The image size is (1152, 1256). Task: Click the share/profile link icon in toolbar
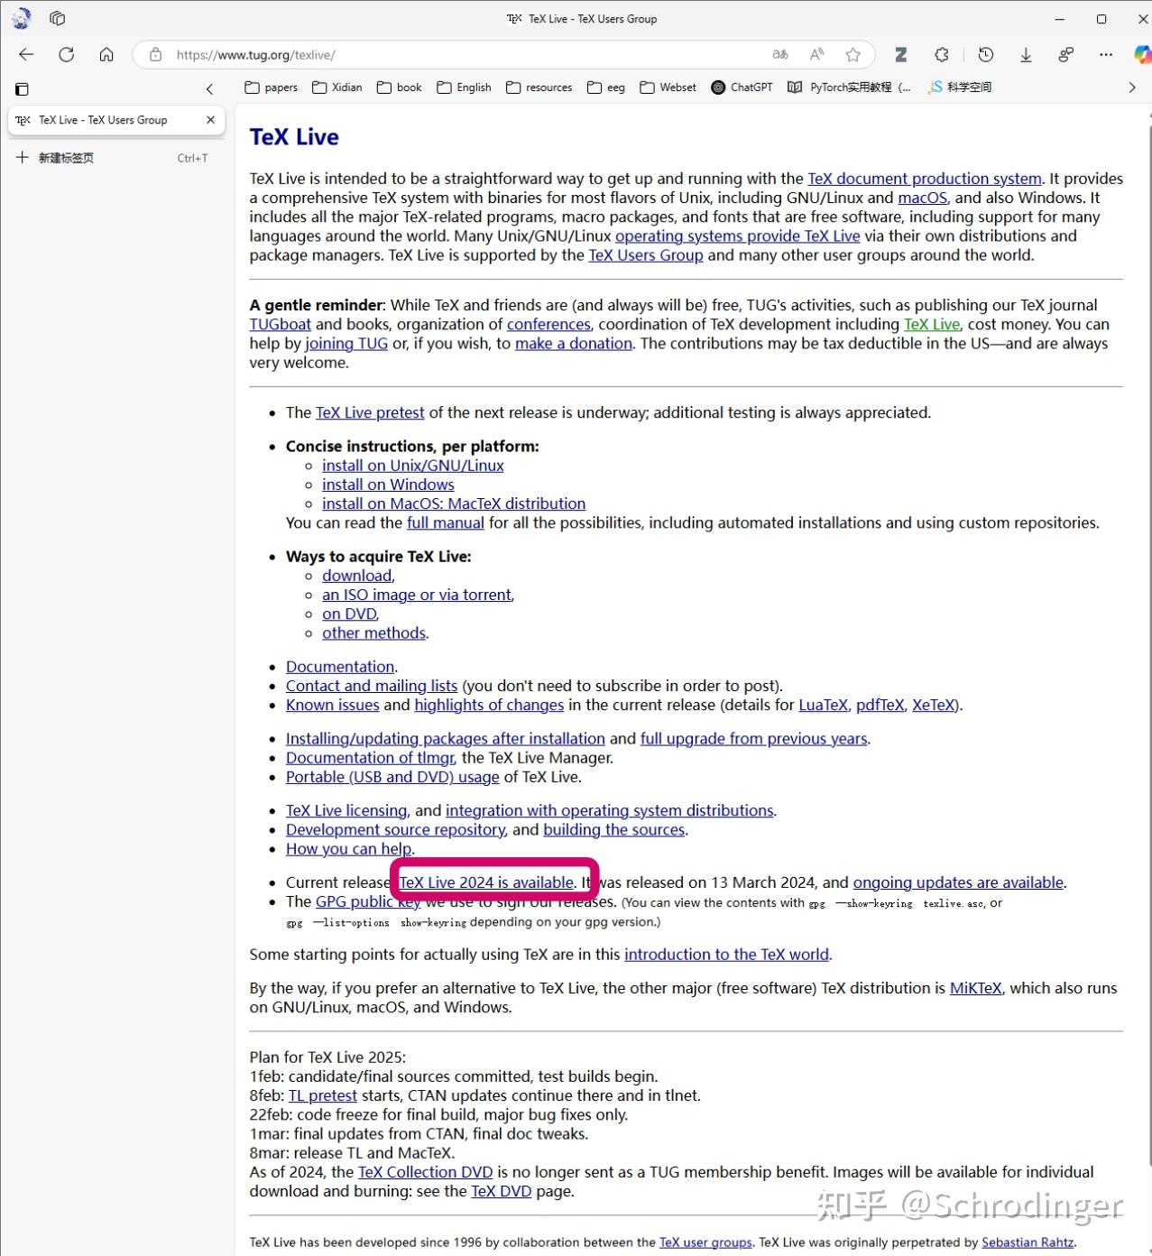[x=1065, y=54]
